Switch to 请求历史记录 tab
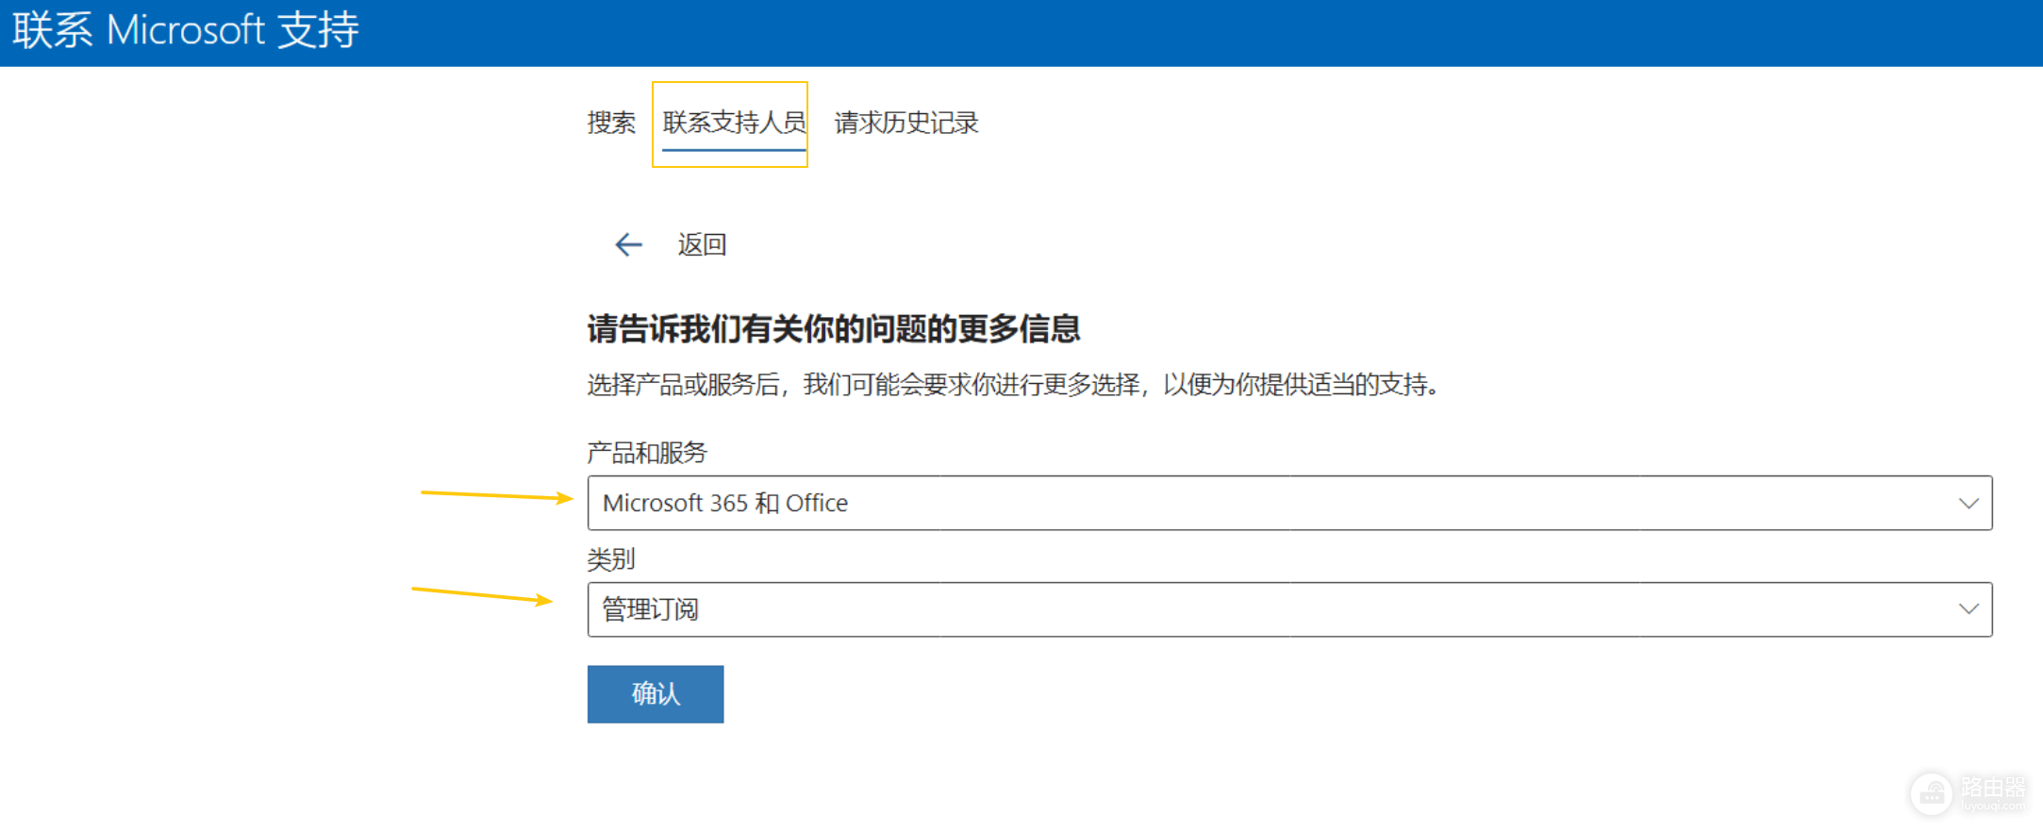The width and height of the screenshot is (2043, 832). click(906, 123)
